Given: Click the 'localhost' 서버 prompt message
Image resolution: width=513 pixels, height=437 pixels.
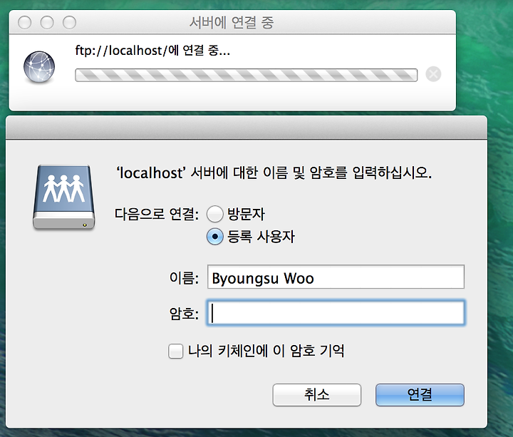Looking at the screenshot, I should click(x=274, y=173).
